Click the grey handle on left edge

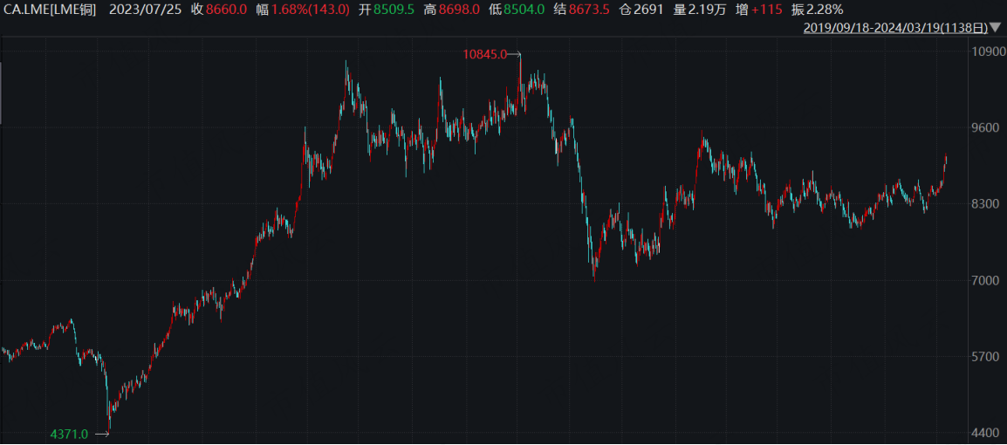(1, 93)
